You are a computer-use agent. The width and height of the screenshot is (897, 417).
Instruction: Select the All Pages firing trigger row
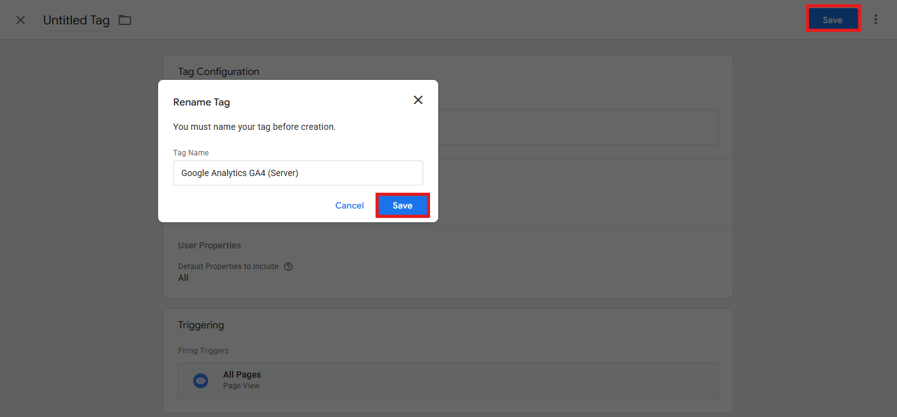(448, 381)
